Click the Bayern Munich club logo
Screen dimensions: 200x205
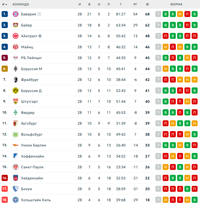pos(16,14)
